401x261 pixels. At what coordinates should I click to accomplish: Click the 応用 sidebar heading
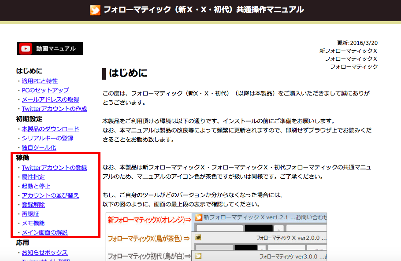(22, 243)
